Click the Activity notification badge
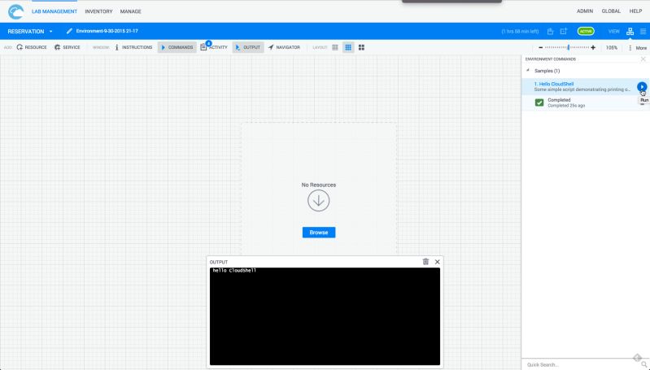650x370 pixels. [208, 43]
